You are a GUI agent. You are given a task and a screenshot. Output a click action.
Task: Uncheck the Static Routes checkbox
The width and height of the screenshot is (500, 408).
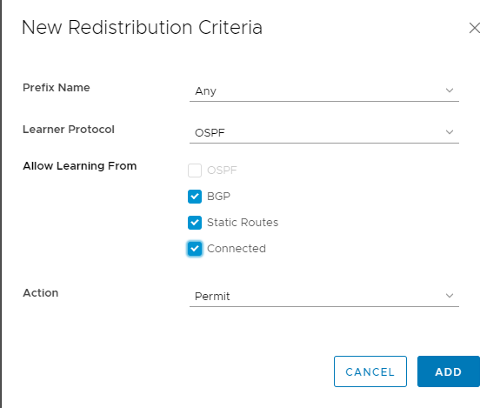(x=195, y=223)
